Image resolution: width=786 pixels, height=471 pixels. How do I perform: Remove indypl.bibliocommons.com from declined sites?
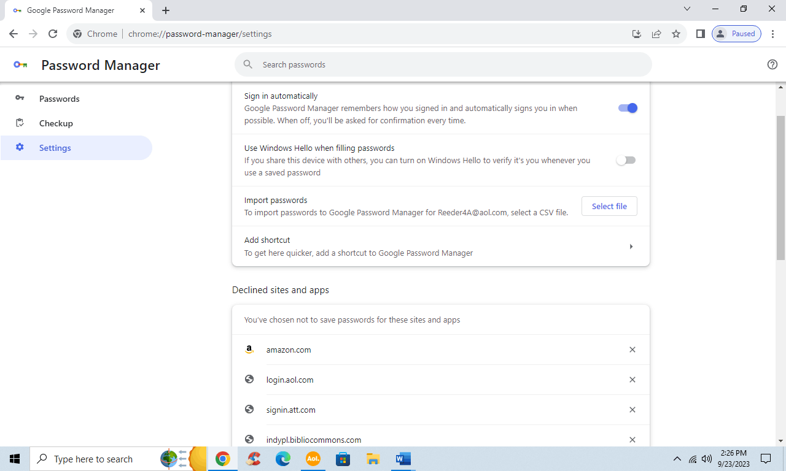[x=632, y=440]
